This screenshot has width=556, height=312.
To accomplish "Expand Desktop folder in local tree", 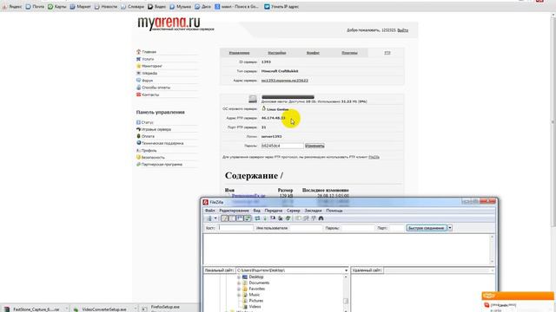I will point(239,277).
